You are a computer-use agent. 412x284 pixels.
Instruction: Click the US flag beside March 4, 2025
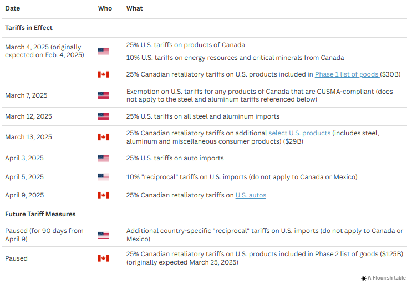click(103, 51)
